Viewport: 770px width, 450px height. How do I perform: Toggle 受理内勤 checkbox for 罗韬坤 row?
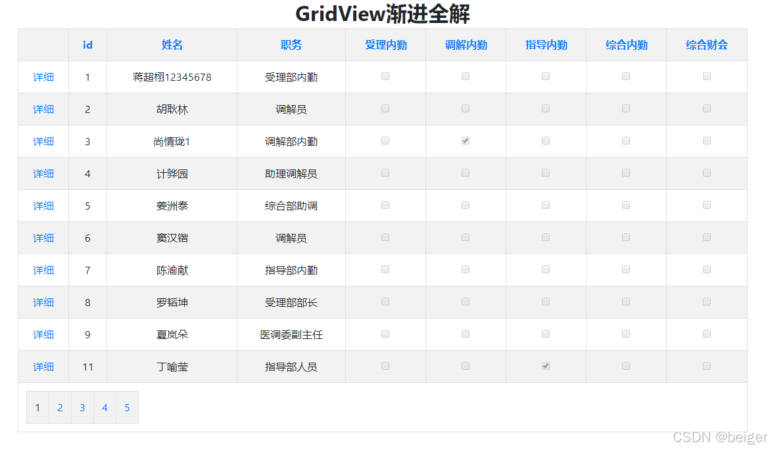[385, 302]
